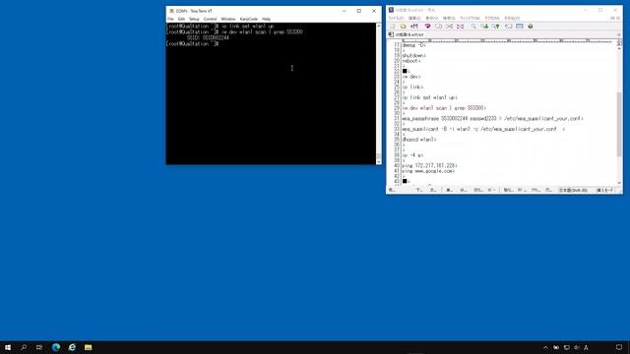
Task: Click the search-previous icon with the green up arrow
Action: [x=496, y=27]
